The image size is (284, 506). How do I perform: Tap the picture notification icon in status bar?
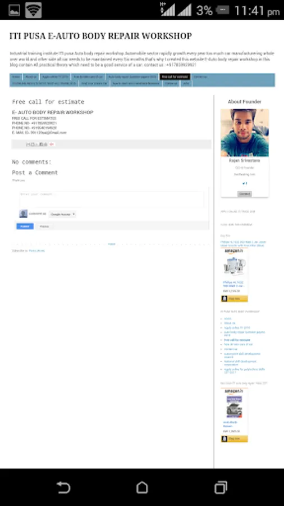[14, 10]
